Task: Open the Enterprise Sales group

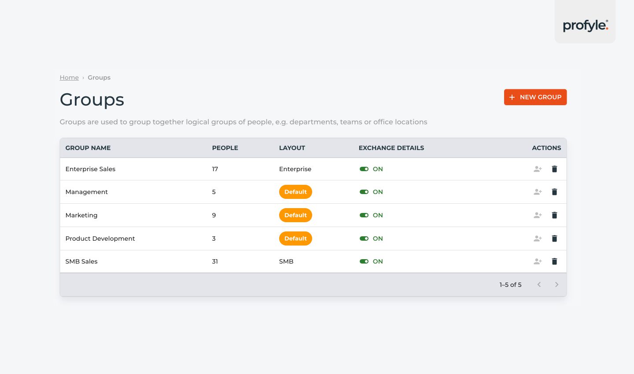Action: pyautogui.click(x=90, y=169)
